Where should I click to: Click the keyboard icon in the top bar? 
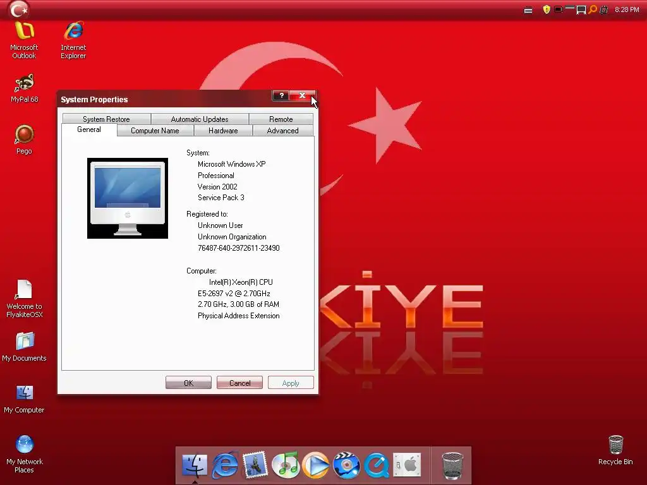528,10
